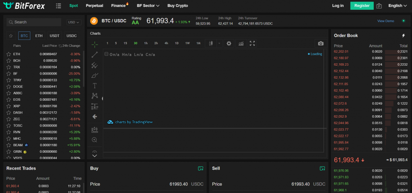Open the BitForex logo home link
This screenshot has width=412, height=193.
[x=24, y=6]
